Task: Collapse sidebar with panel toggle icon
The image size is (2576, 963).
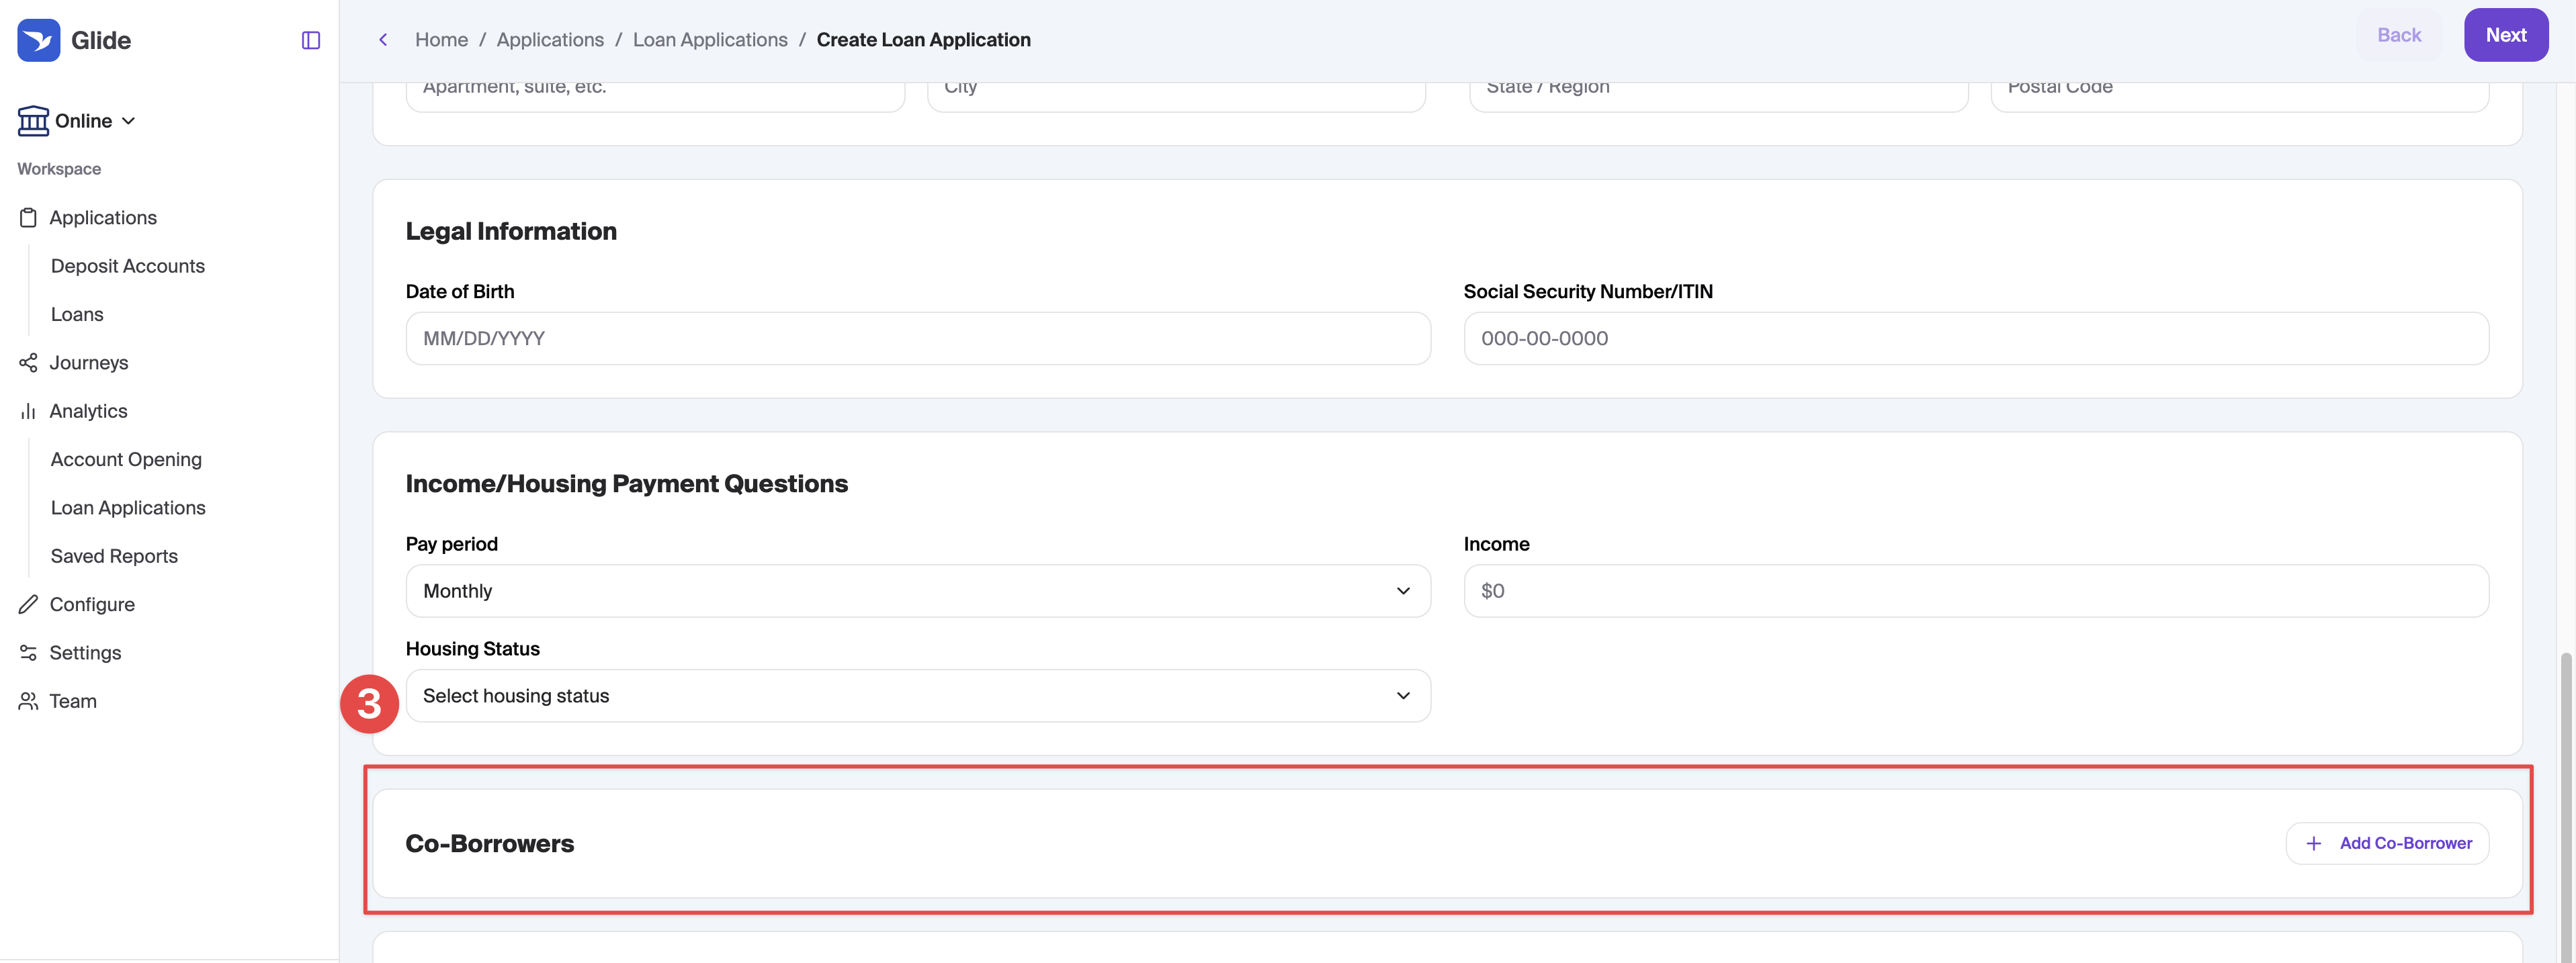Action: point(311,40)
